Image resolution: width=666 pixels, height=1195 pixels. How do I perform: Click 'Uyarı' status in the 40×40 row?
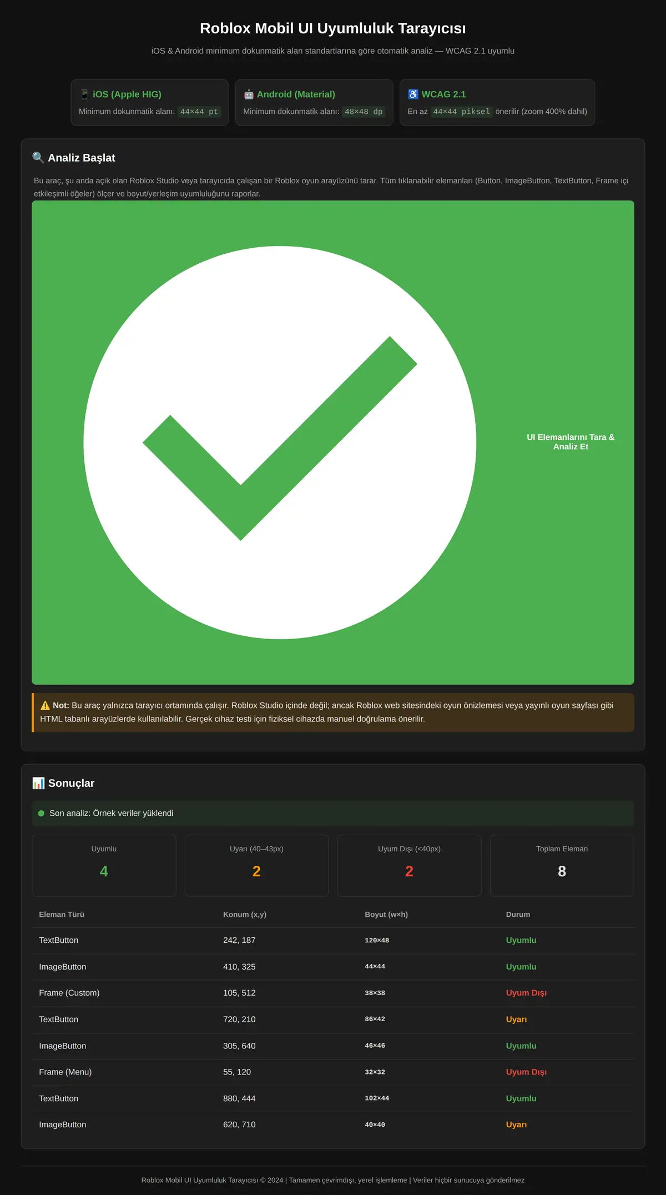(x=516, y=1124)
